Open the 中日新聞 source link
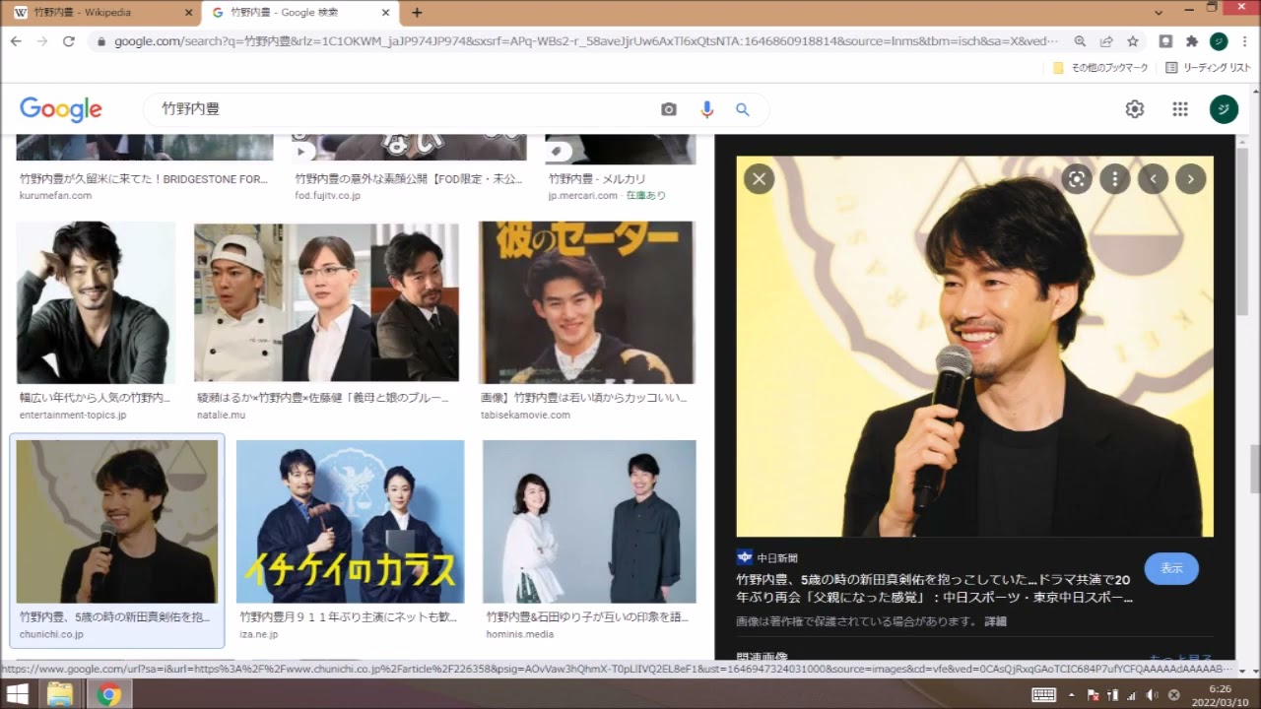 [x=767, y=557]
